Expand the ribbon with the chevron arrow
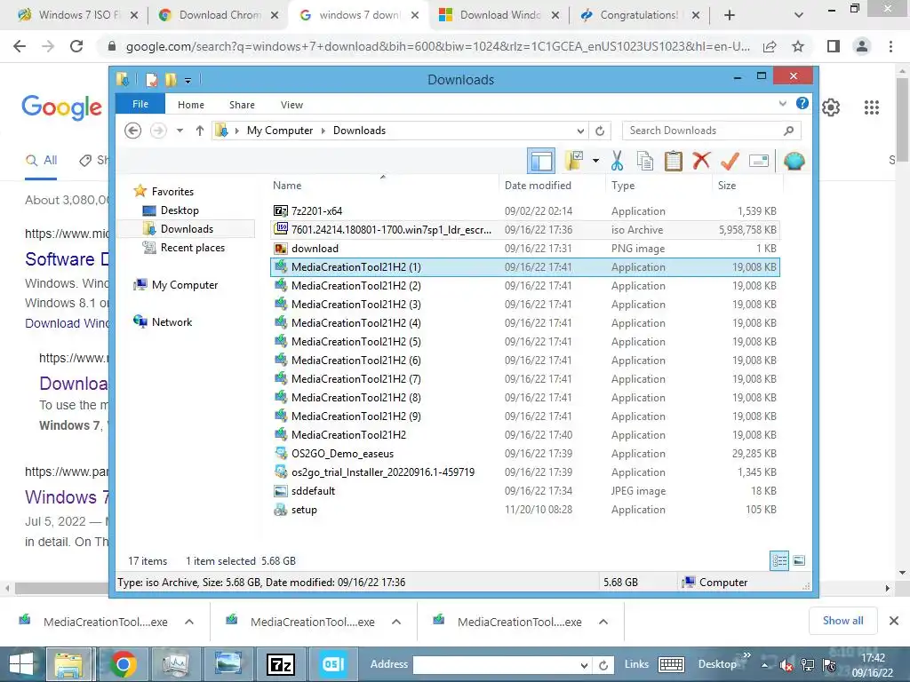910x682 pixels. click(x=782, y=103)
